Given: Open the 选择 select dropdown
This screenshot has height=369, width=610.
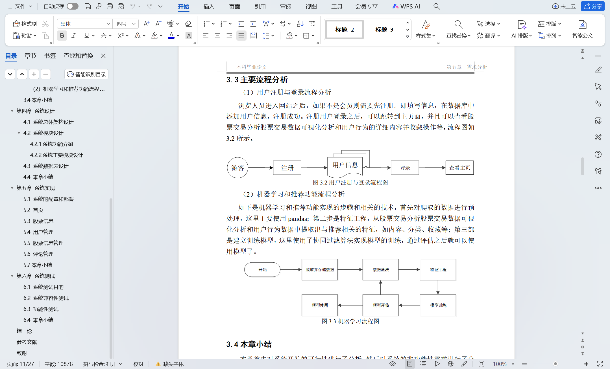Looking at the screenshot, I should (489, 24).
